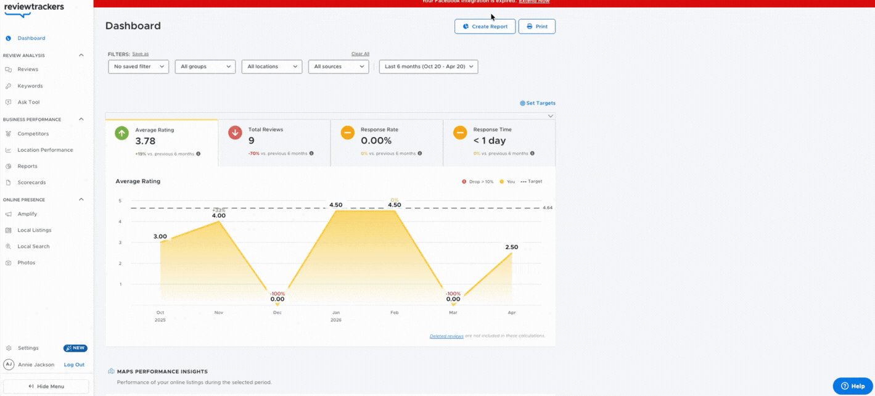Switch to the Response Rate tab
Image resolution: width=875 pixels, height=396 pixels.
(x=387, y=143)
